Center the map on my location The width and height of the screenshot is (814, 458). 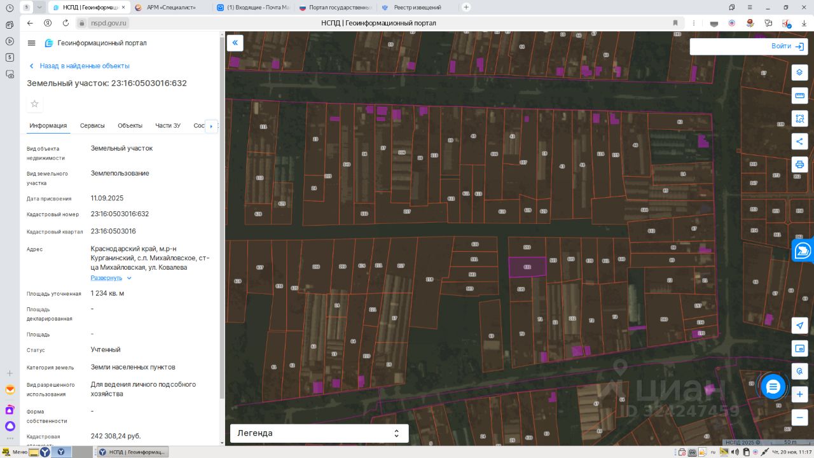[799, 326]
